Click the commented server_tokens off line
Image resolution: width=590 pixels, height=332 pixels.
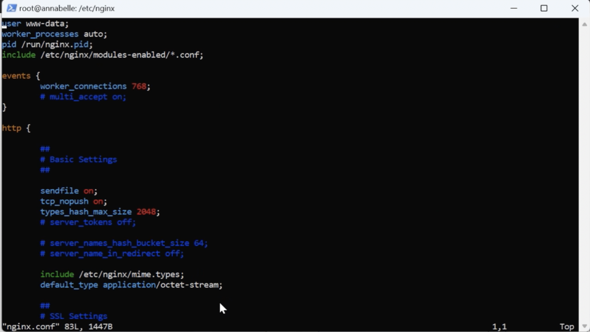[88, 222]
